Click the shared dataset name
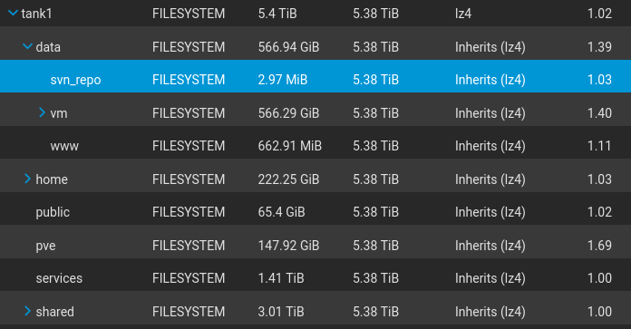631x329 pixels. (x=54, y=312)
